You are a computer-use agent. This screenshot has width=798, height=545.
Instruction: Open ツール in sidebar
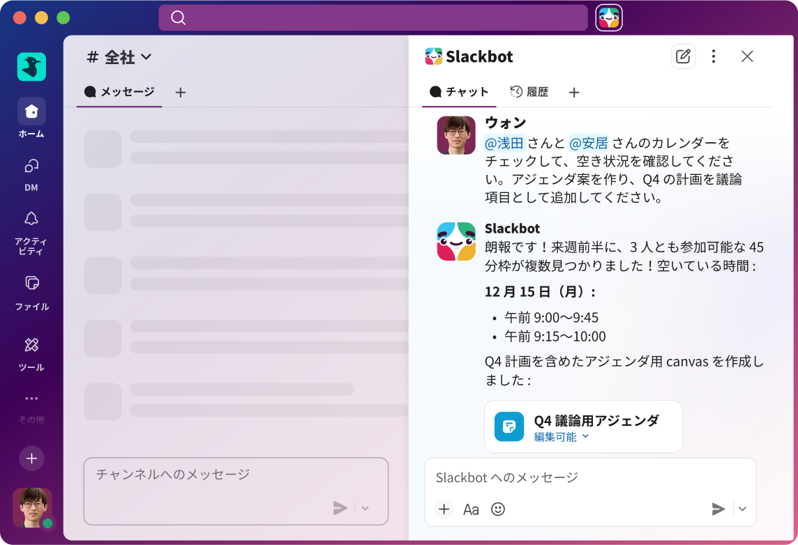[31, 354]
